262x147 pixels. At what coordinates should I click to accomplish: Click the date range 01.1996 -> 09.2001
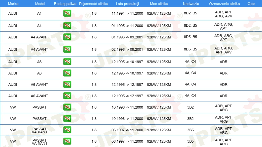[127, 37]
